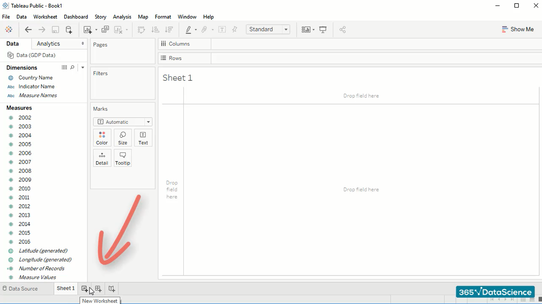Click the Add New Data Source toolbar icon
This screenshot has width=542, height=304.
69,30
